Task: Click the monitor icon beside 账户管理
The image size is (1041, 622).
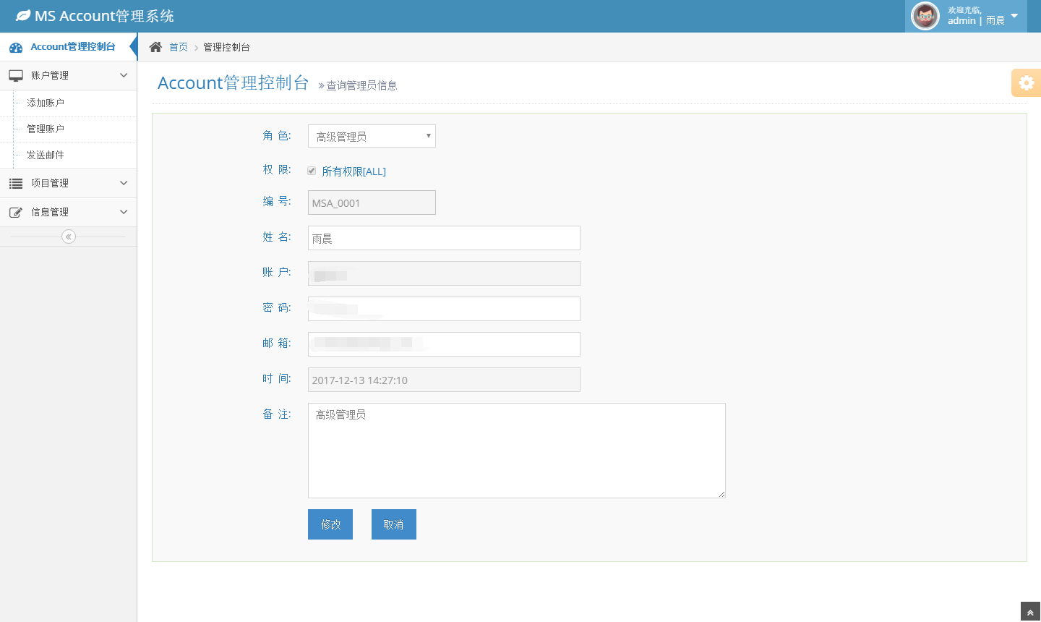Action: pyautogui.click(x=16, y=75)
